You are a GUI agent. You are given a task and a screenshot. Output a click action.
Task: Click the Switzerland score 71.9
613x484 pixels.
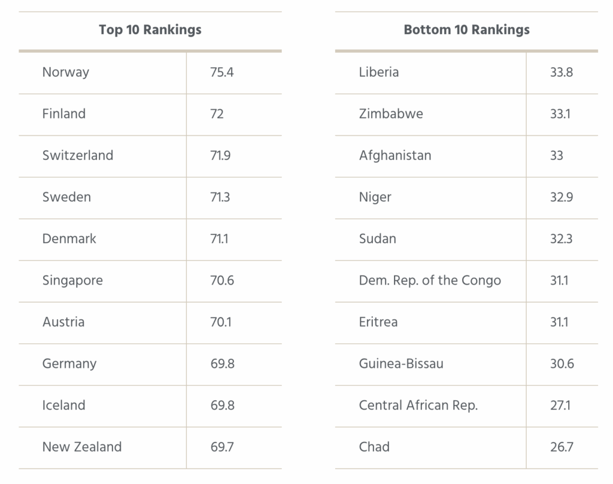pyautogui.click(x=220, y=155)
